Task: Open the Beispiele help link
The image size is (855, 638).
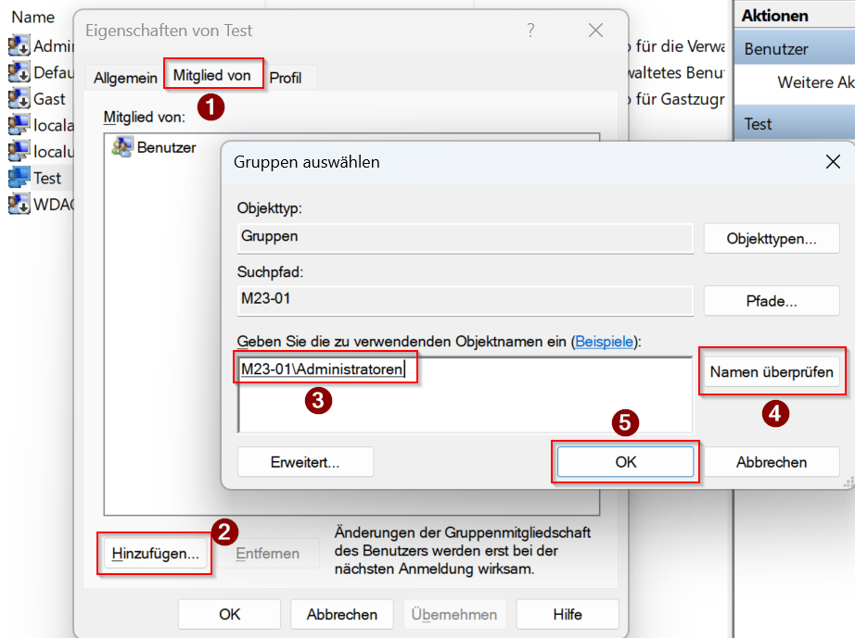Action: point(604,342)
